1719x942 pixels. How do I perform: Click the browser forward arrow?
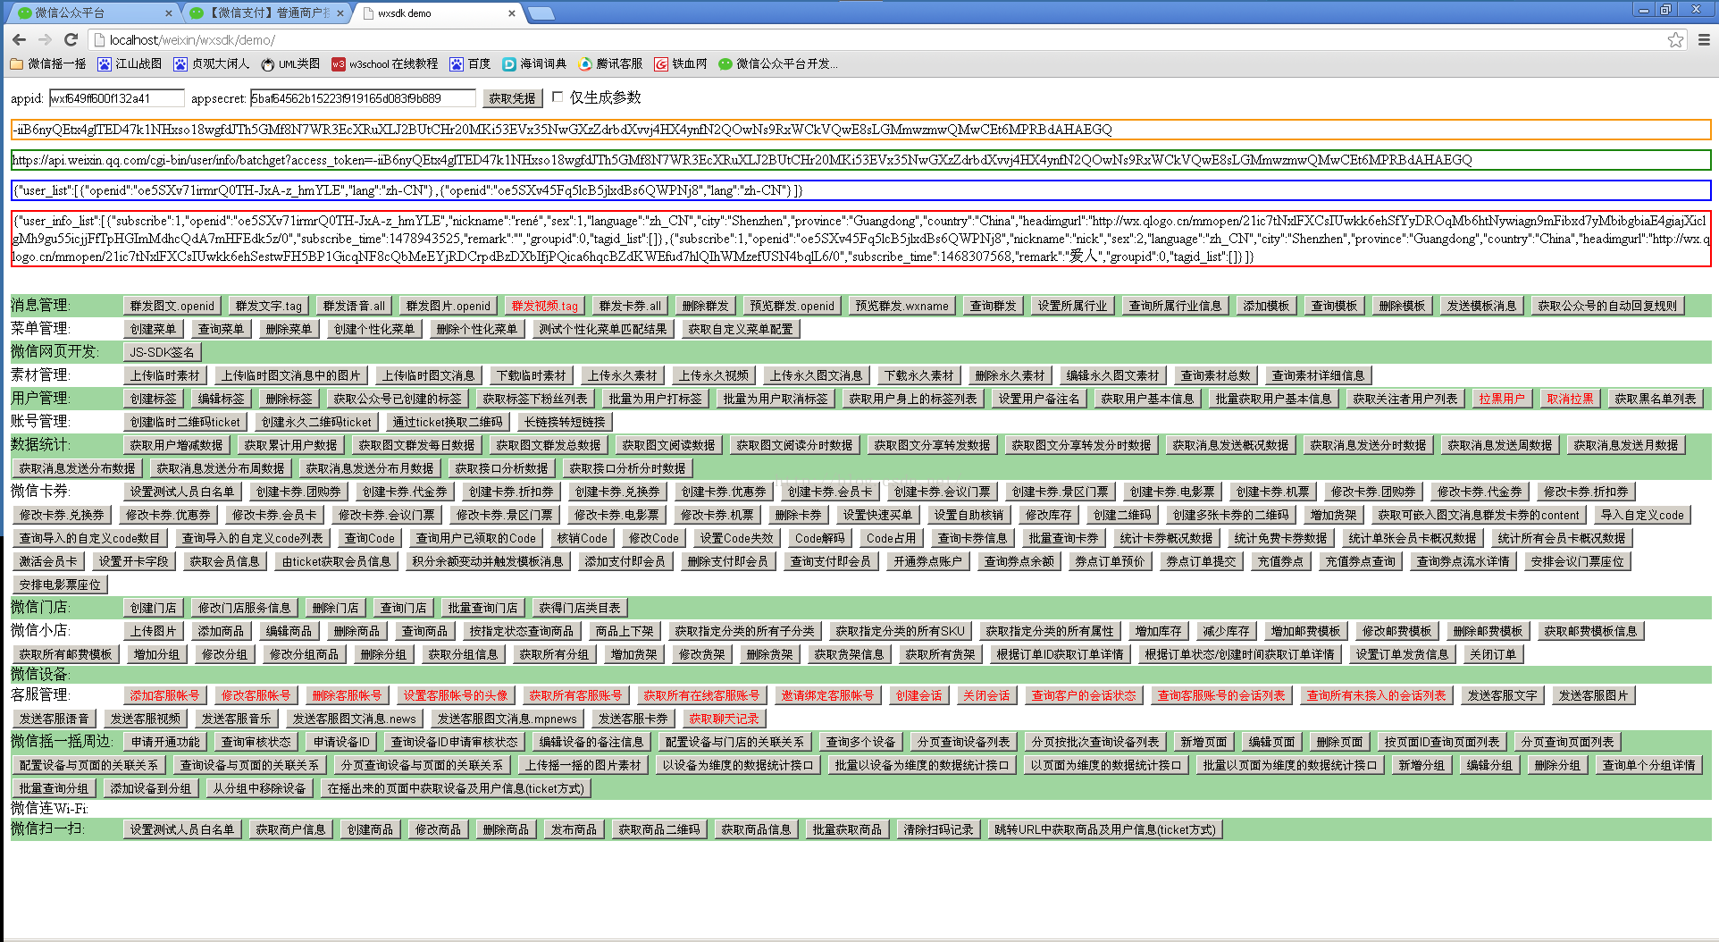coord(45,39)
